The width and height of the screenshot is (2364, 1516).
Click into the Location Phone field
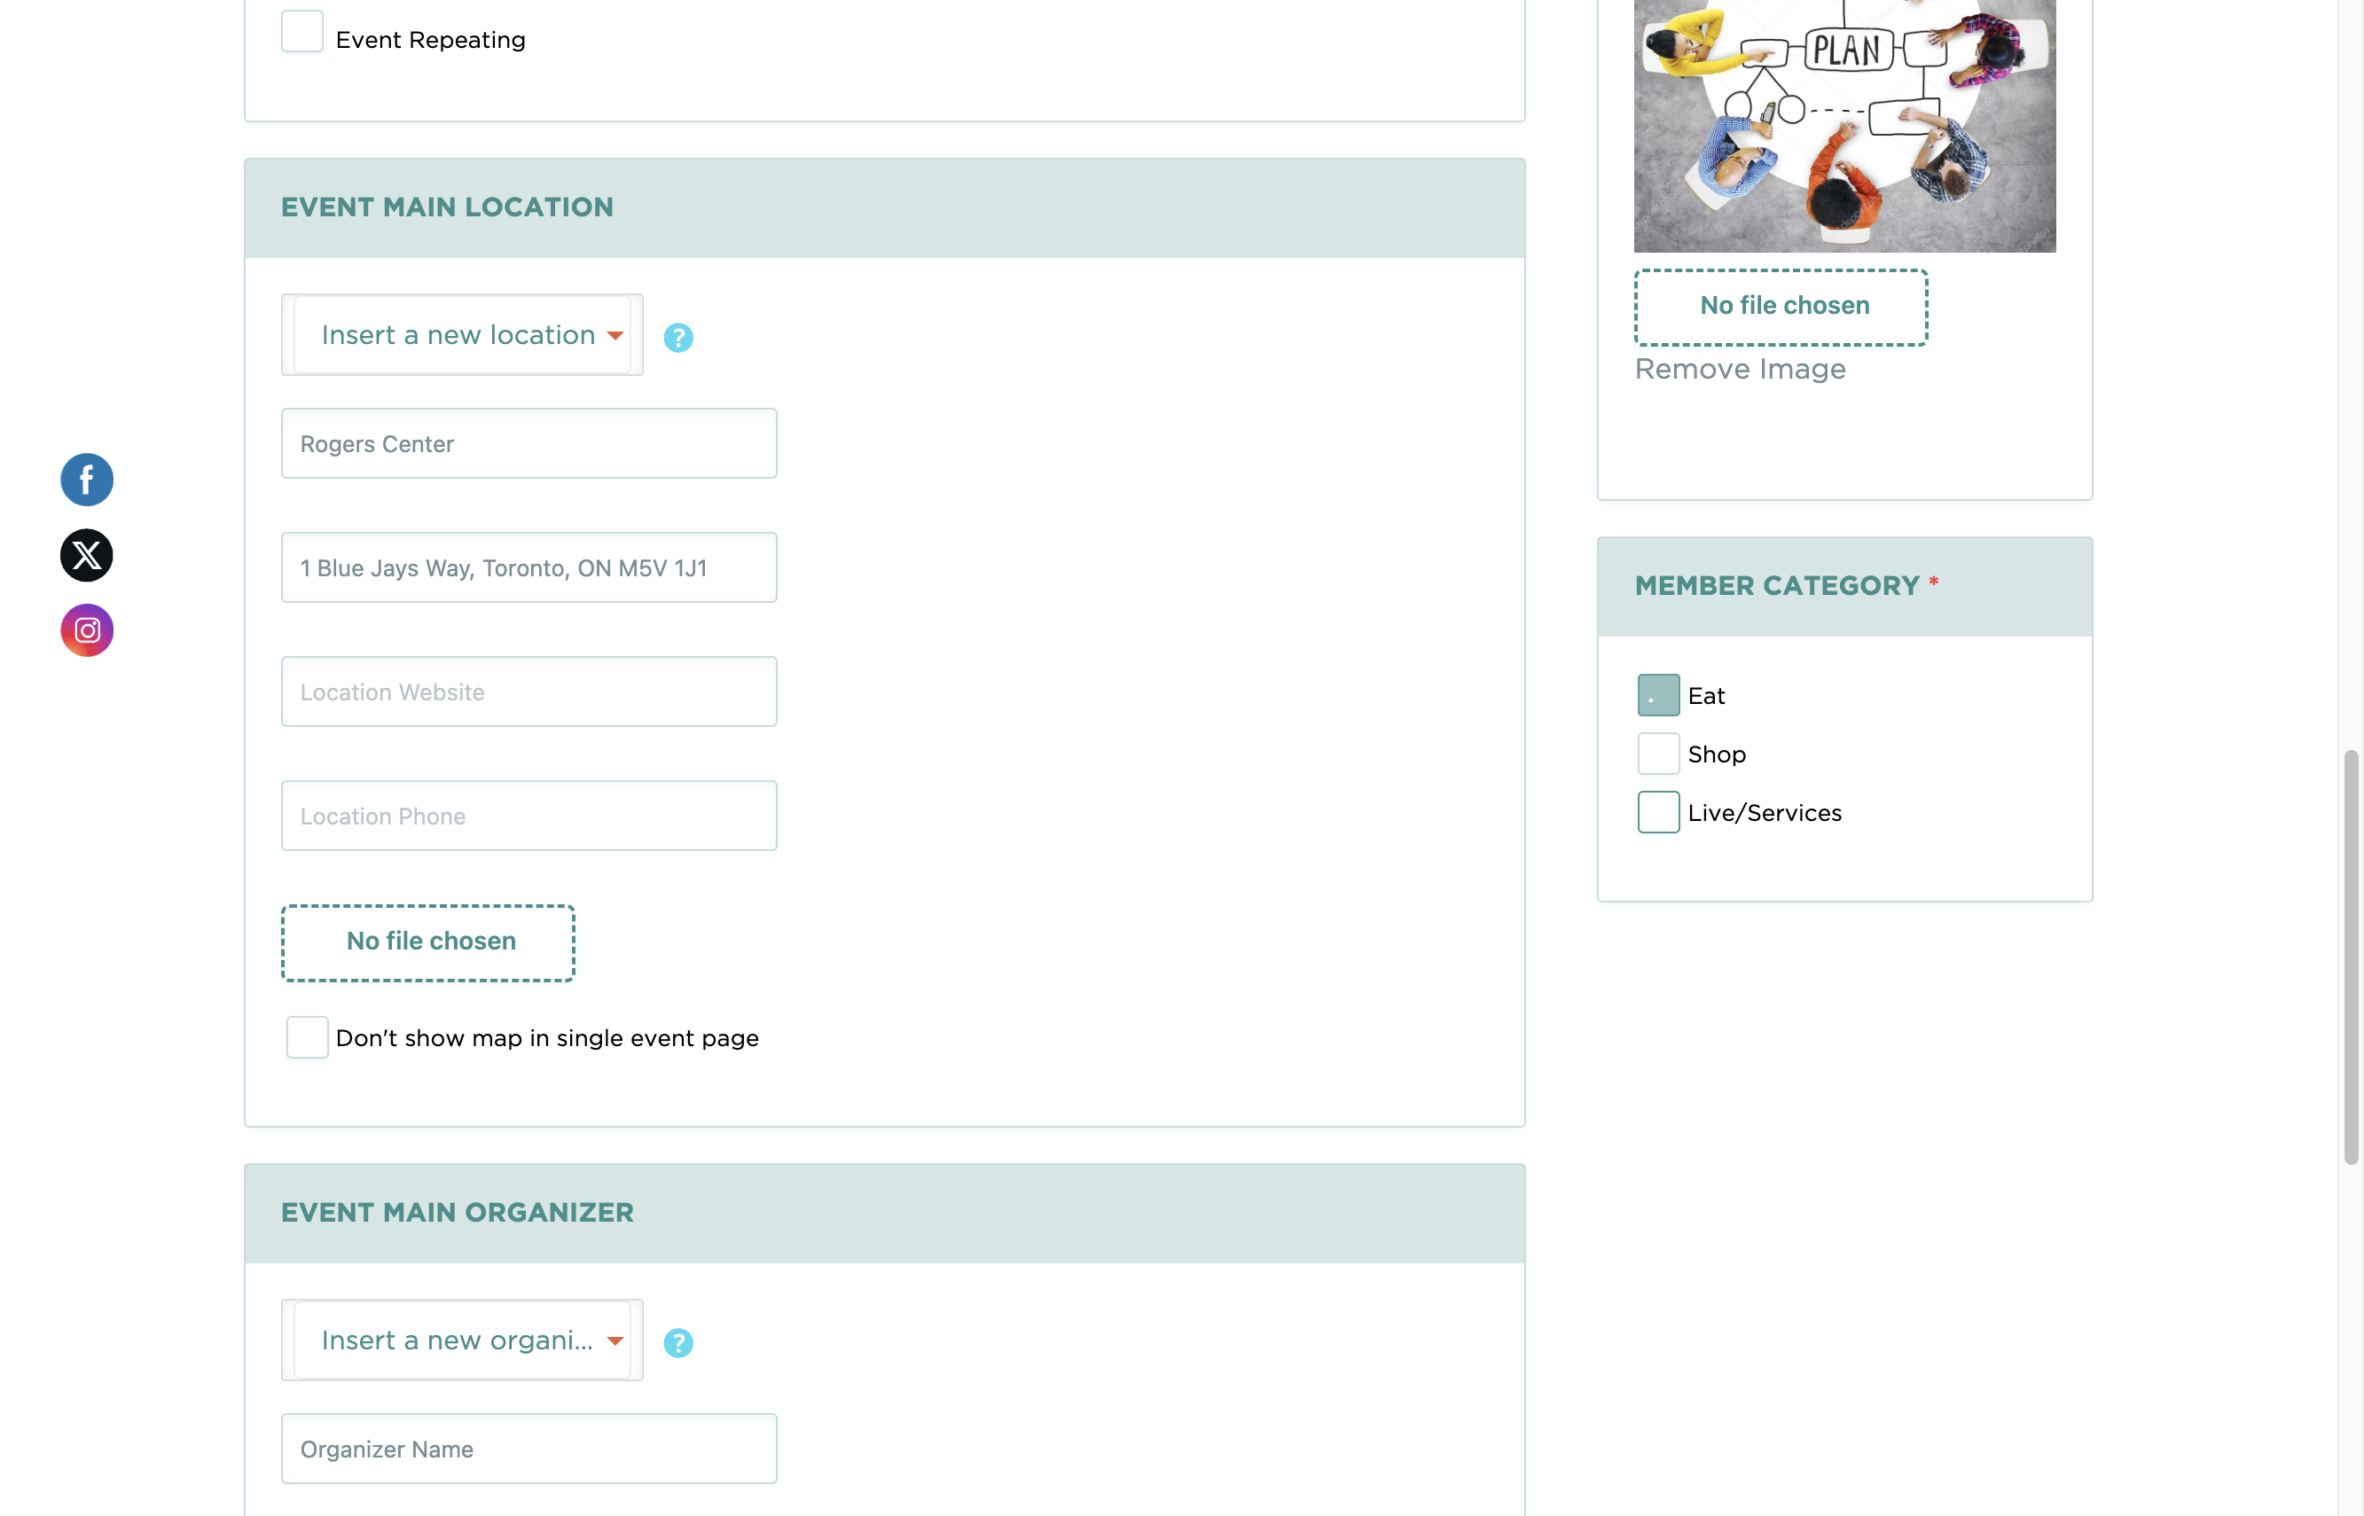pyautogui.click(x=529, y=817)
